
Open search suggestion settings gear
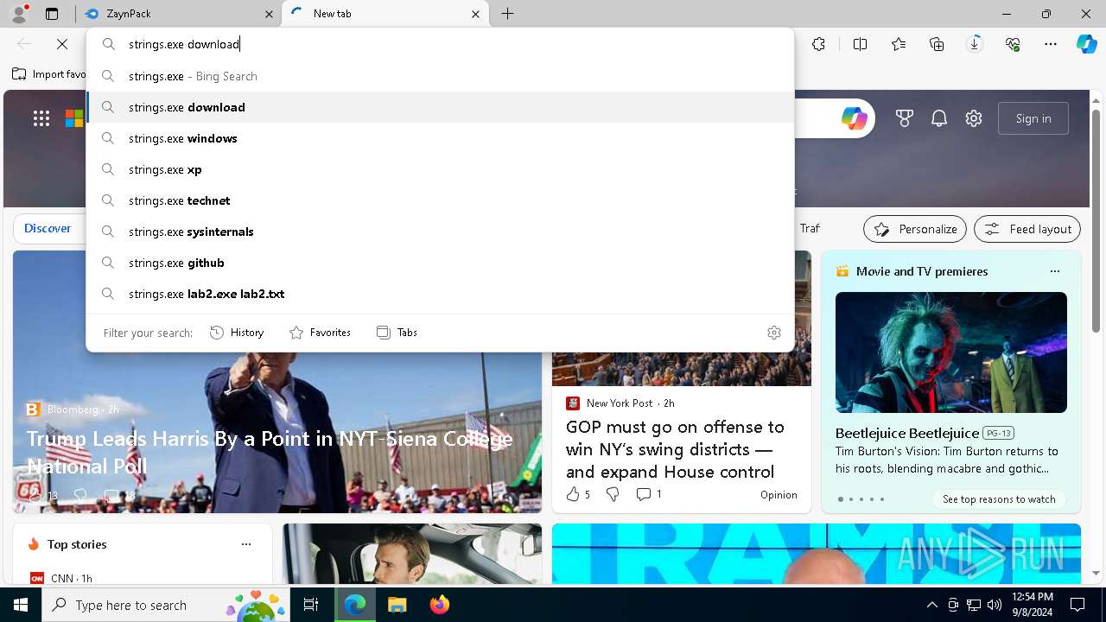coord(774,333)
